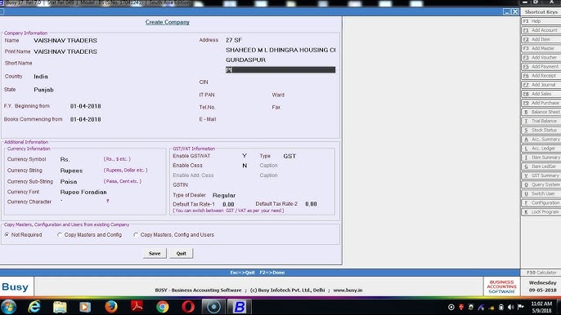Focus the highlighted fourth address line field

tap(280, 69)
